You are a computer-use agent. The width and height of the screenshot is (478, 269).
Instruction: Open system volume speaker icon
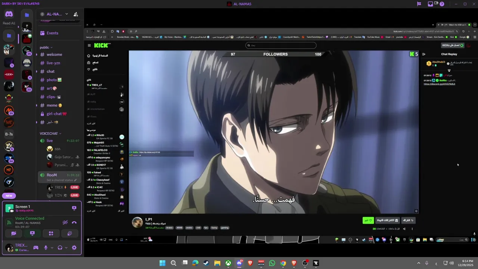pos(451,263)
